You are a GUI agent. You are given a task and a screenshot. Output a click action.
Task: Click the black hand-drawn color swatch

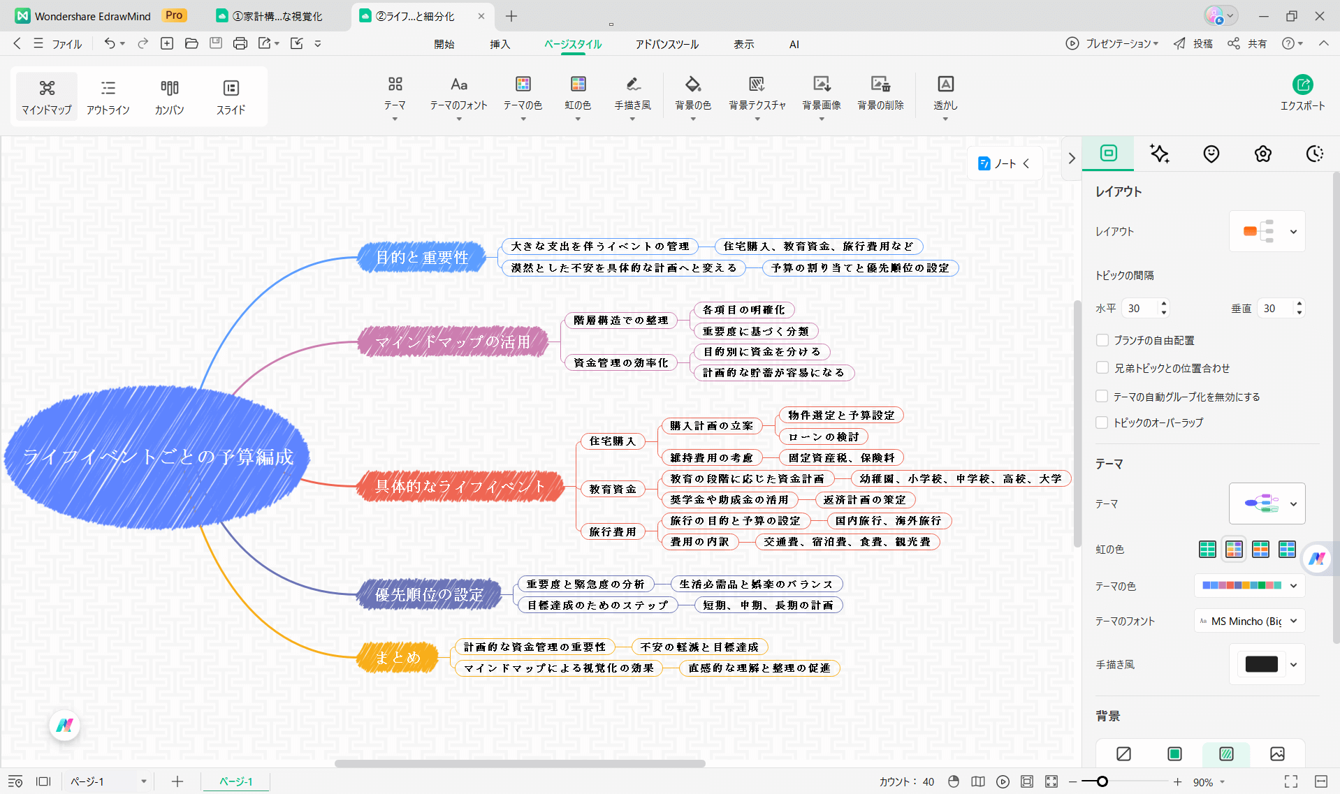click(1261, 664)
